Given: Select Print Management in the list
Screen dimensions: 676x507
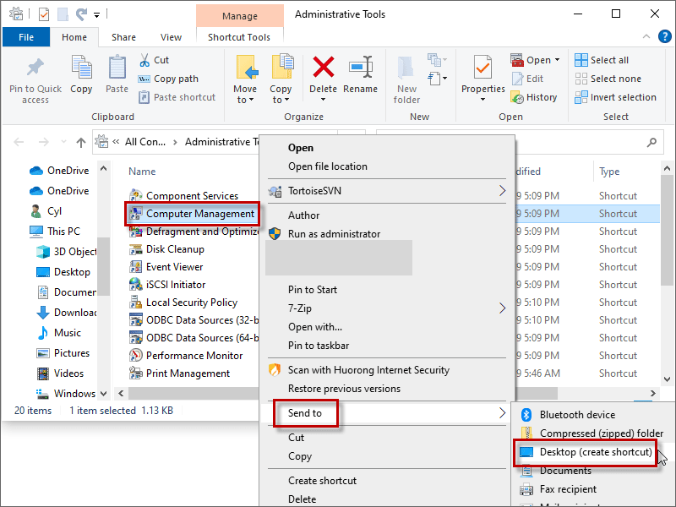Looking at the screenshot, I should pyautogui.click(x=188, y=373).
